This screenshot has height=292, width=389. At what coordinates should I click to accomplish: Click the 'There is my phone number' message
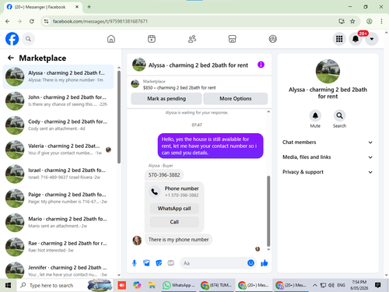point(178,240)
